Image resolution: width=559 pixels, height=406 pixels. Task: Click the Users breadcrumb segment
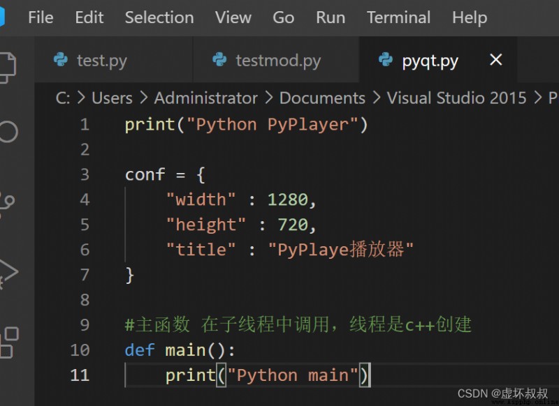pos(112,98)
